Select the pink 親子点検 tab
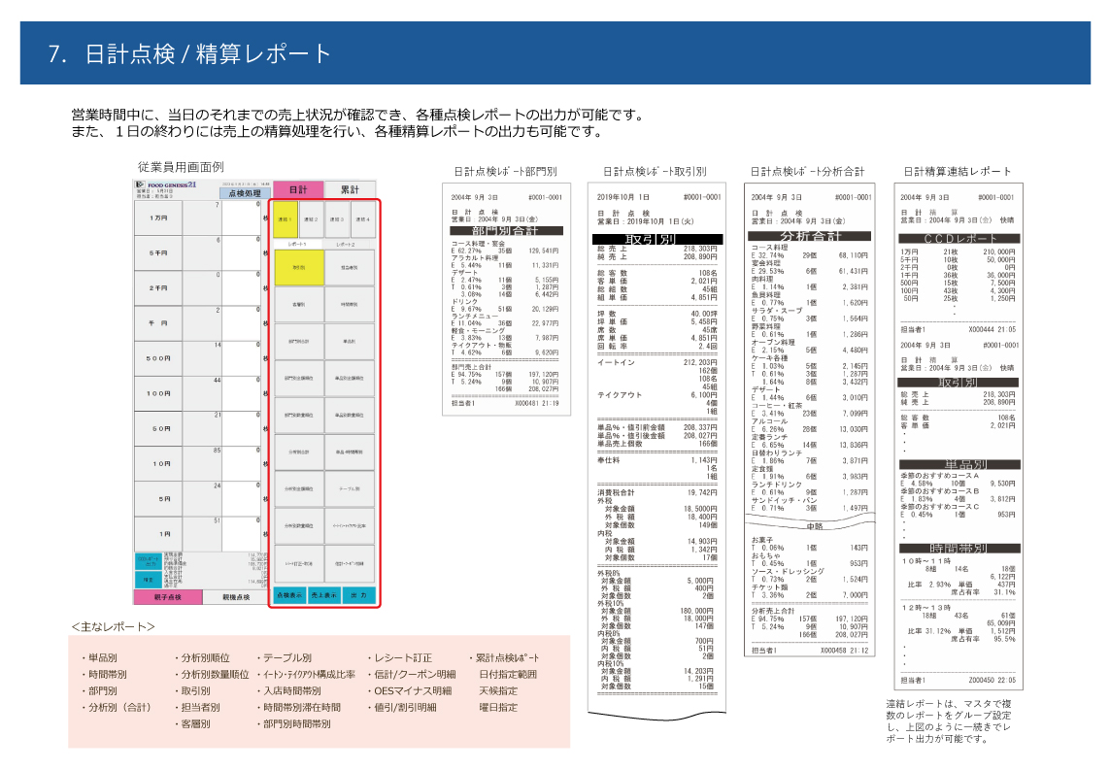 pos(168,597)
